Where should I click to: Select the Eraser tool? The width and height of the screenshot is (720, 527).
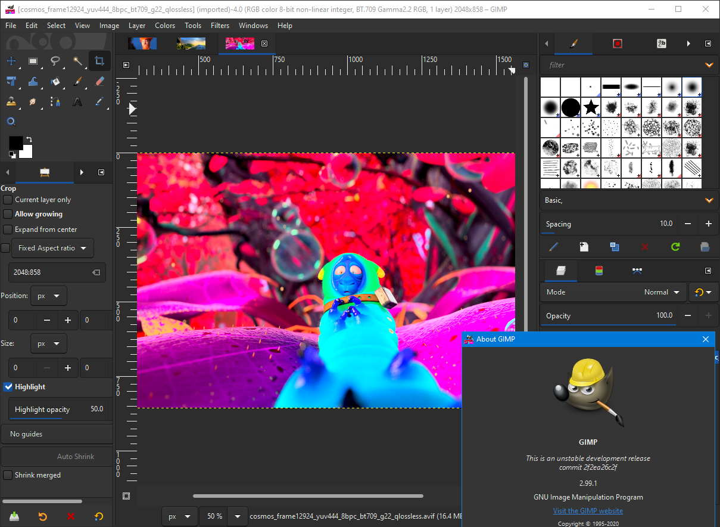coord(99,82)
